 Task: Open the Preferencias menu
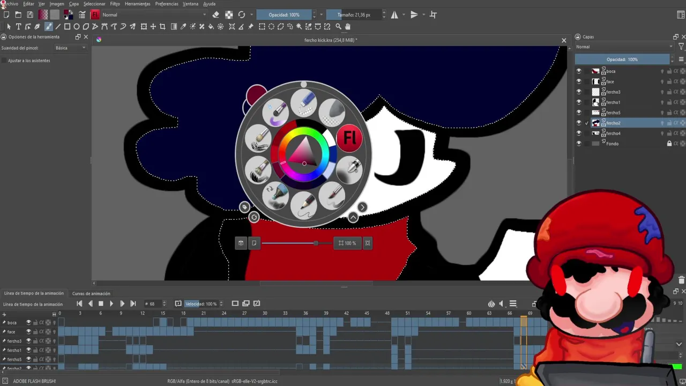(167, 4)
